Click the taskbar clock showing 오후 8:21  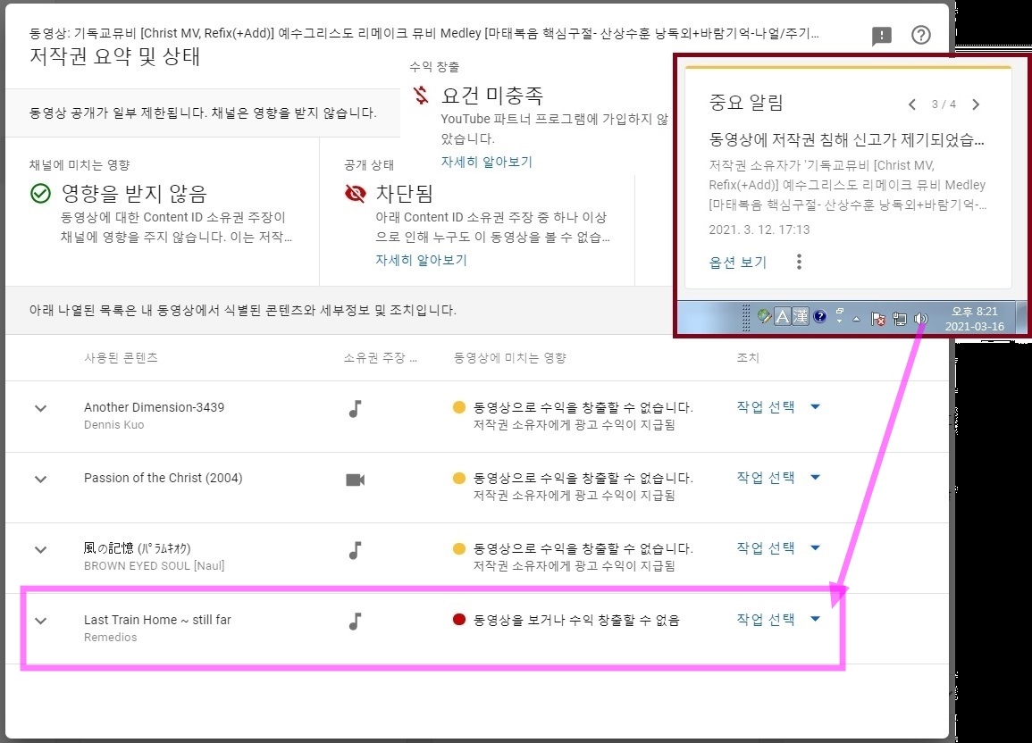(975, 319)
